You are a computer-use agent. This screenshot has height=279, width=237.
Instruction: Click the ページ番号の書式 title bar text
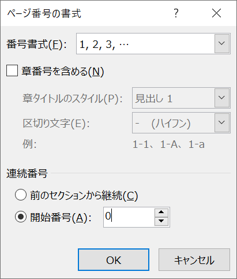pos(44,14)
